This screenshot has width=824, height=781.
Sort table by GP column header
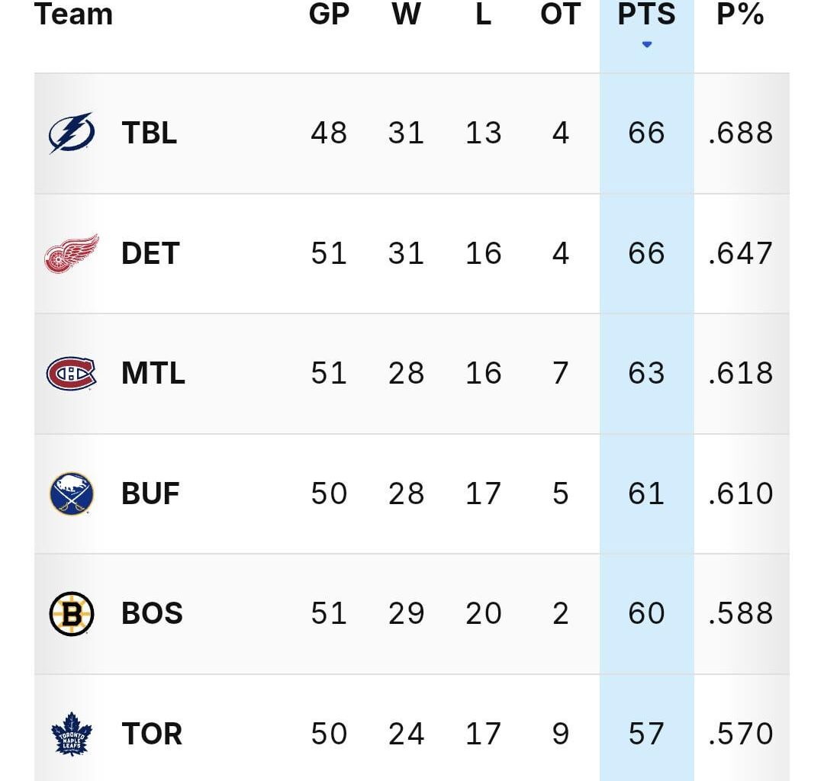pos(329,14)
